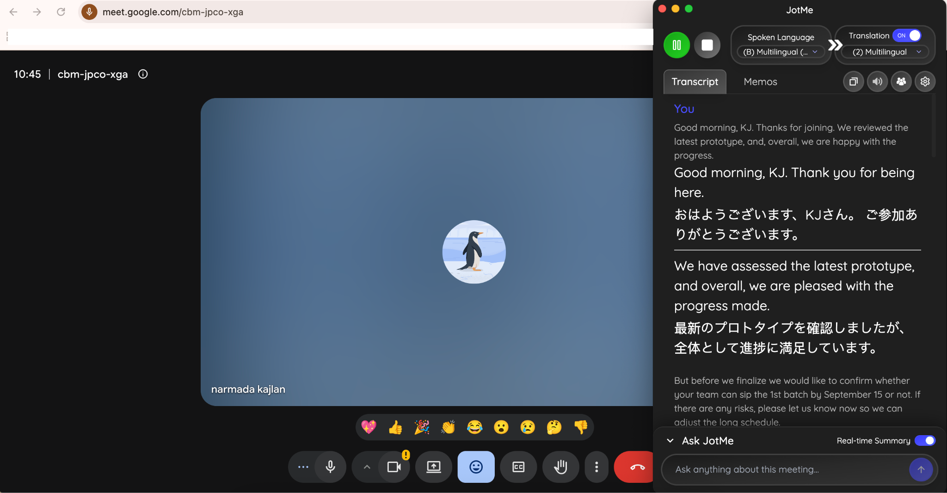
Task: Expand video options caret next to camera
Action: [367, 467]
